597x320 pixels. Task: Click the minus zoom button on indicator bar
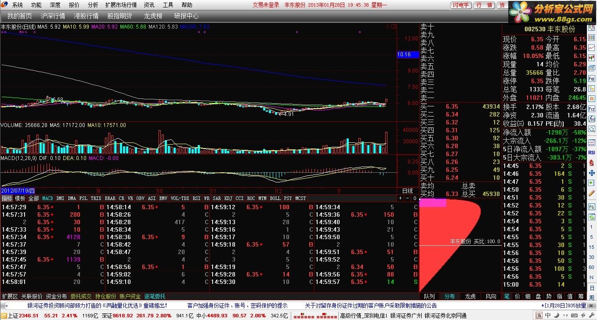click(407, 198)
